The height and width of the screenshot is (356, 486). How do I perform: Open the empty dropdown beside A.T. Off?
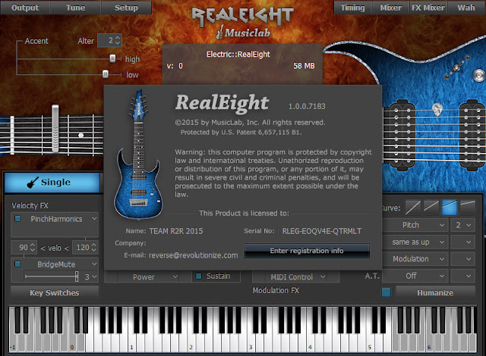pos(462,276)
